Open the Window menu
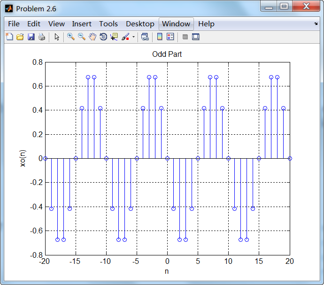The height and width of the screenshot is (285, 324). point(176,24)
